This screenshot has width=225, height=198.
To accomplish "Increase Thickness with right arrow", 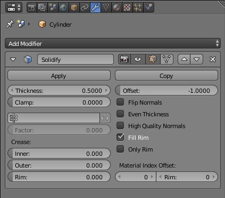I will [106, 90].
